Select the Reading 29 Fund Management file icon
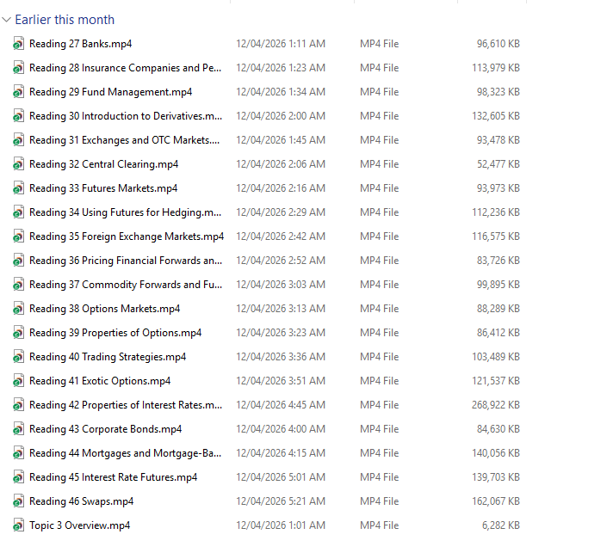The width and height of the screenshot is (613, 559). (x=19, y=92)
